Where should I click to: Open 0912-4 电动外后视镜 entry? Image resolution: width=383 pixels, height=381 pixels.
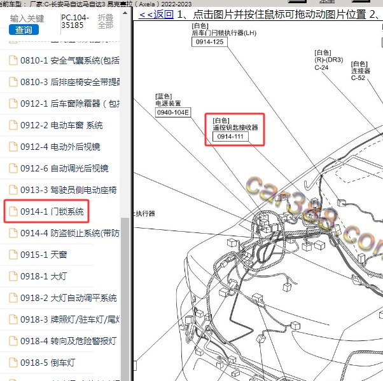[x=60, y=147]
